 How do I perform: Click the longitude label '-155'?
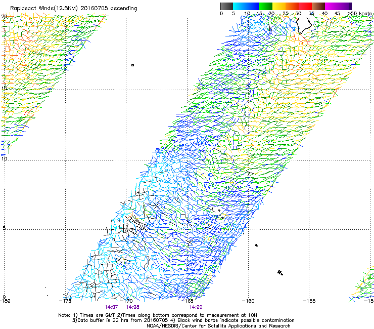(309, 301)
